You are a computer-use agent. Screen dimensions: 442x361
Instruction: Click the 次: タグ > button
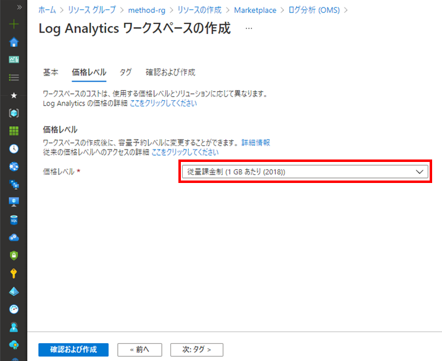[197, 350]
